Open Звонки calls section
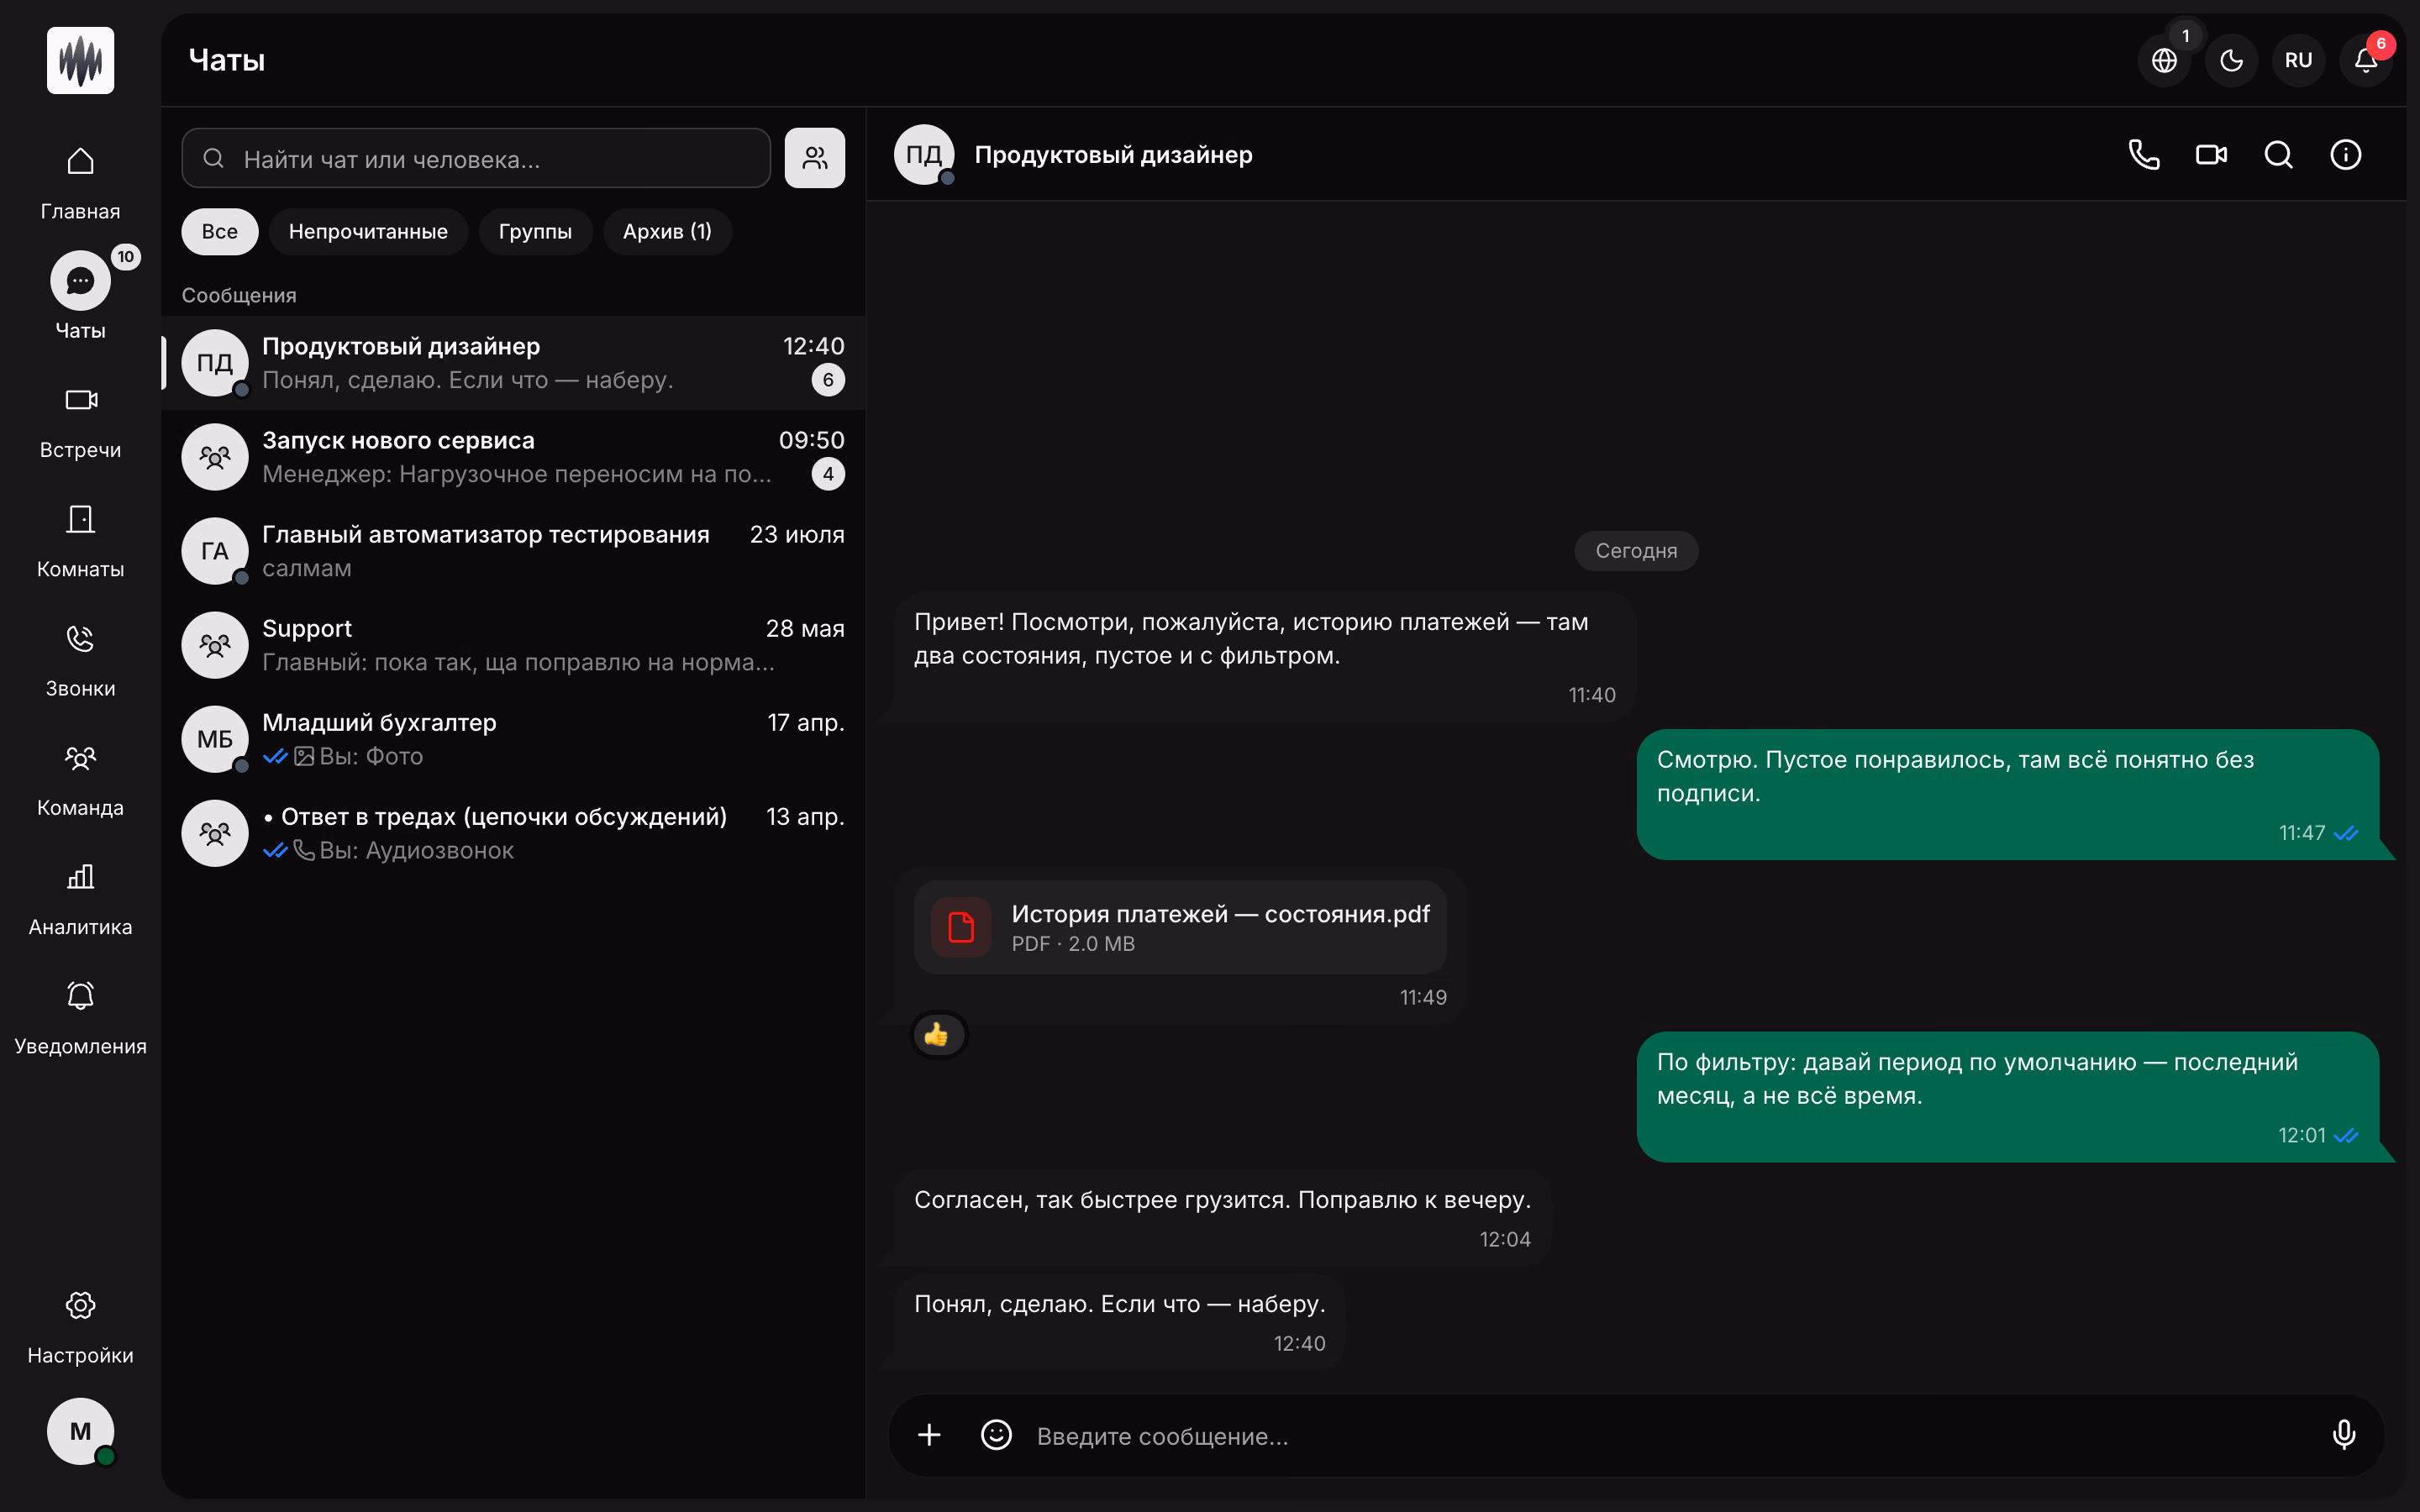 pyautogui.click(x=80, y=660)
